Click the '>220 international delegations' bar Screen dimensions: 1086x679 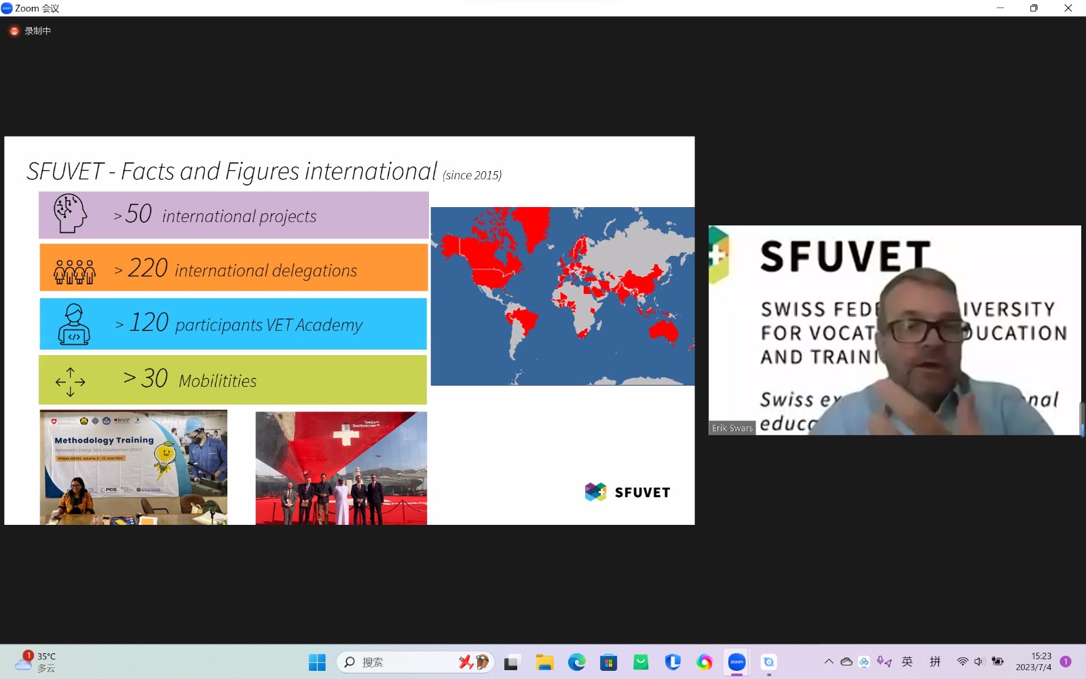[x=233, y=268]
